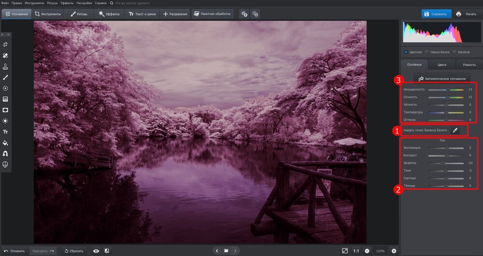Switch to the Резкость tab
Screen dimensions: 483x256
pos(469,65)
